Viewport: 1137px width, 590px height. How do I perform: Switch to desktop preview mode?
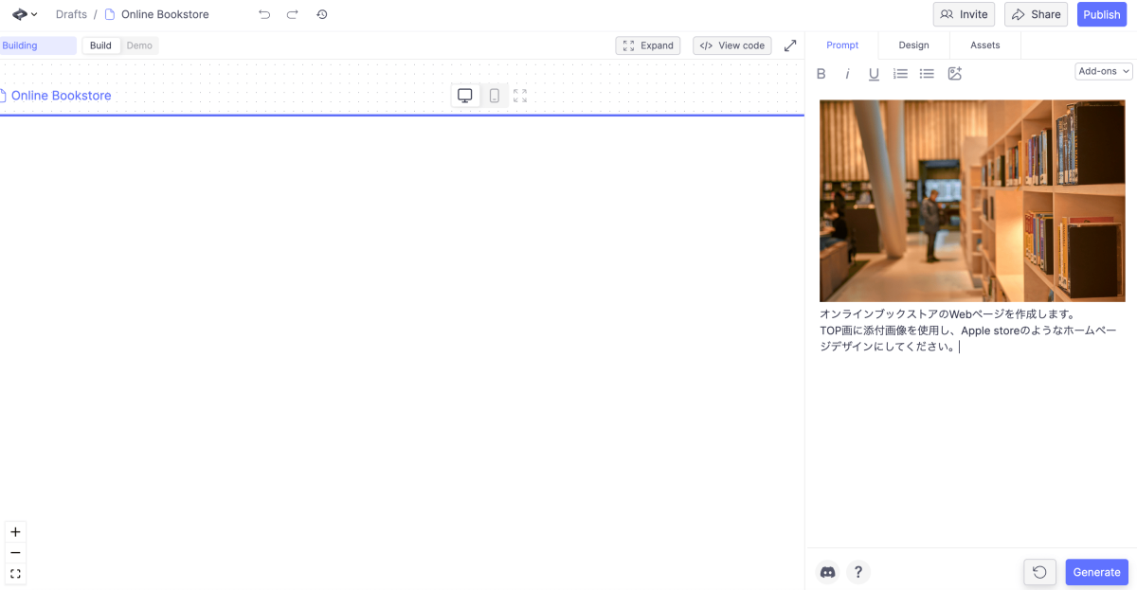[465, 96]
